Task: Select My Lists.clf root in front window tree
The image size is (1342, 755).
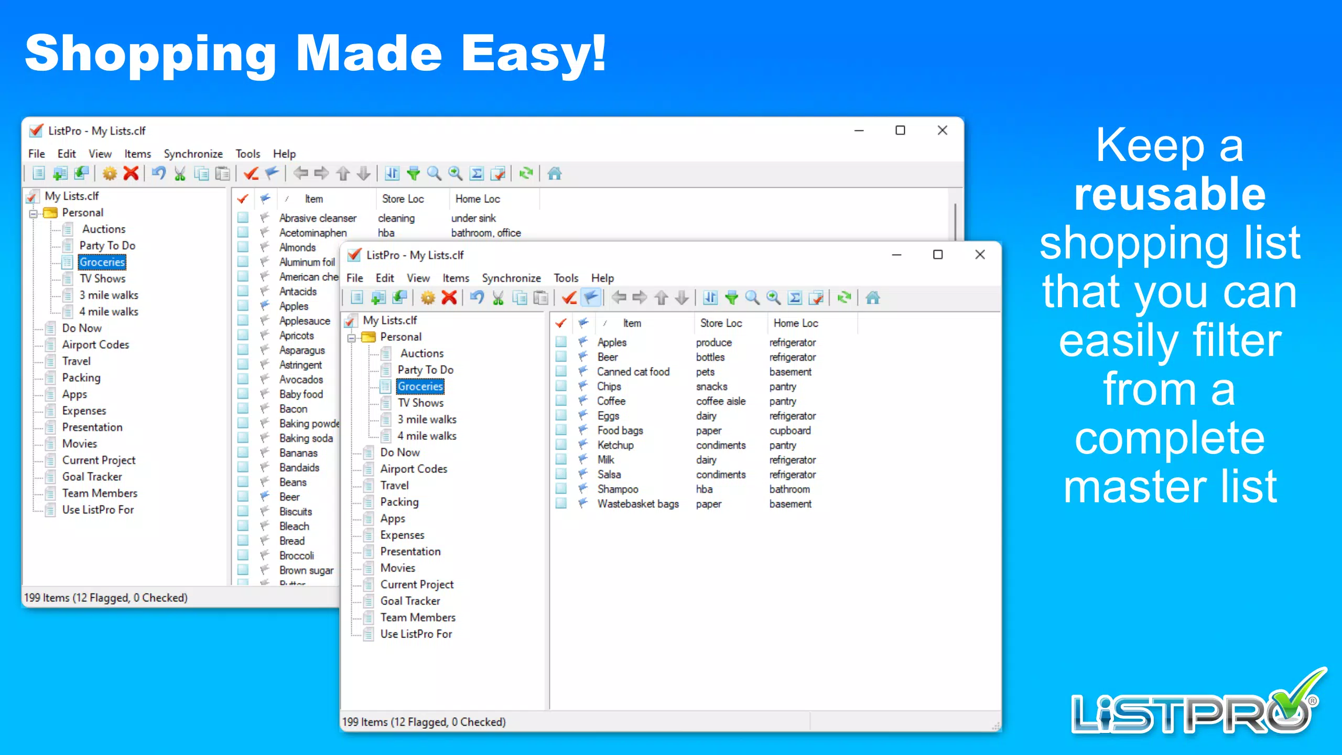Action: 390,320
